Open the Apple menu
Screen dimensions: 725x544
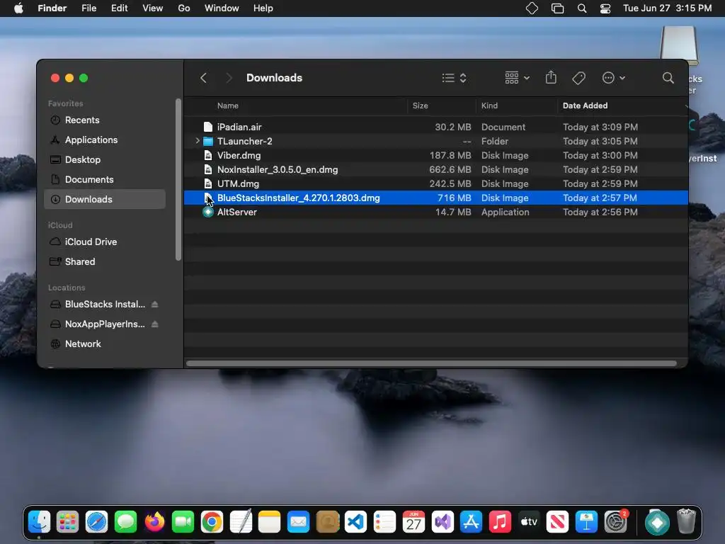coord(18,8)
